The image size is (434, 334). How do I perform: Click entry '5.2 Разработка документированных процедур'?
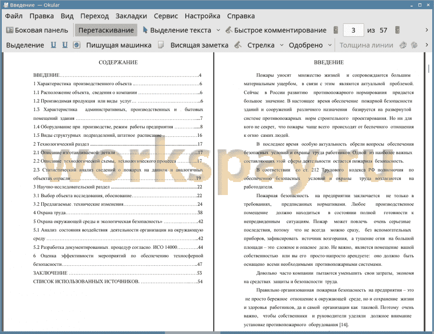(x=118, y=247)
